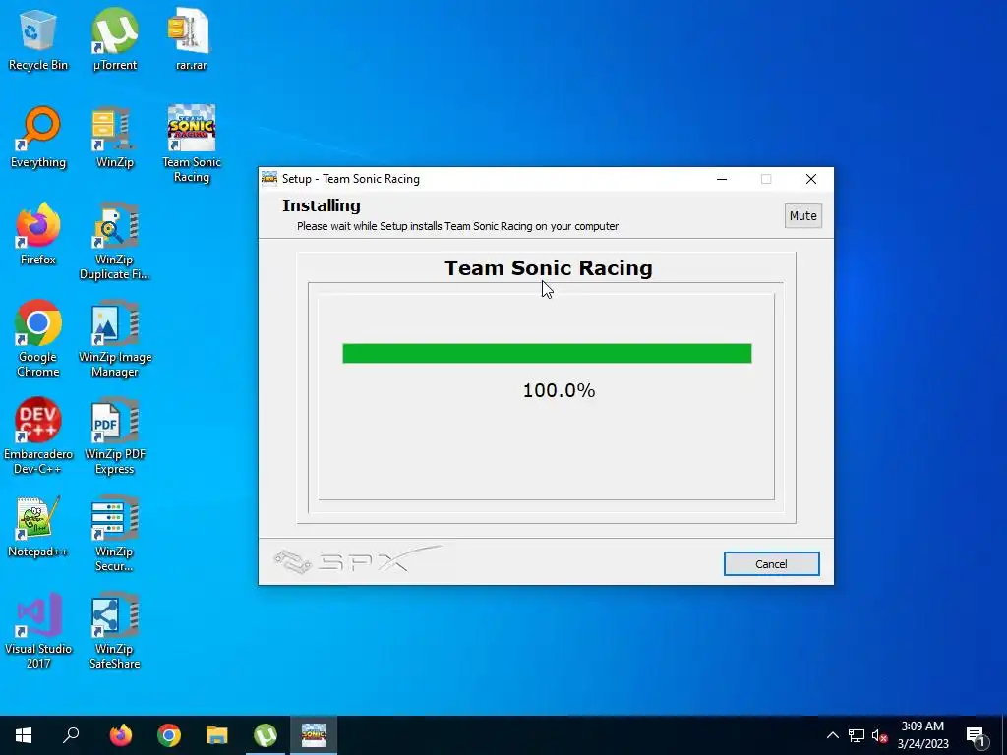Image resolution: width=1007 pixels, height=755 pixels.
Task: Click the muted volume tray icon
Action: 879,735
